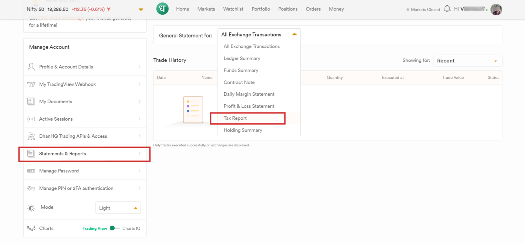Expand the Nifty 50 index dropdown arrow

pos(141,10)
